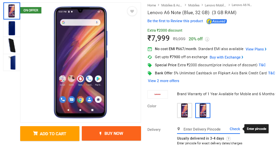Viewport: 276px width, 146px height.
Task: Click the delivery help question mark icon
Action: click(x=229, y=139)
